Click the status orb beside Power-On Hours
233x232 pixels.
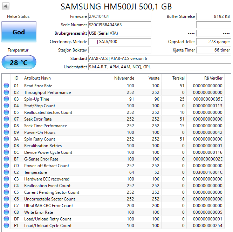click(6, 132)
